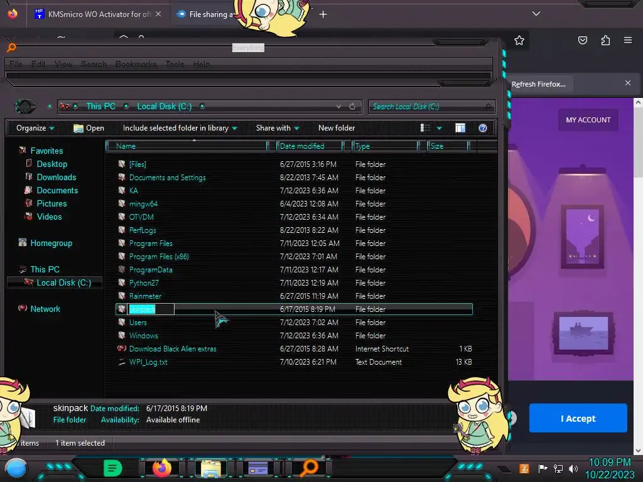Dismiss the Refresh Firefox notification bar

628,83
